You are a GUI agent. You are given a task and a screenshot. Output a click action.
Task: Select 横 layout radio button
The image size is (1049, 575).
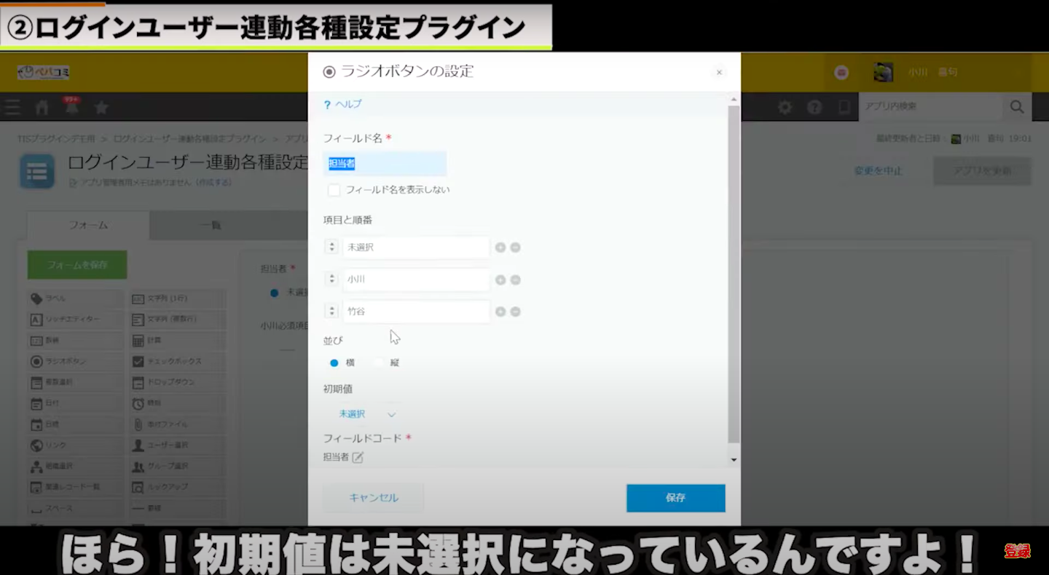pos(334,362)
